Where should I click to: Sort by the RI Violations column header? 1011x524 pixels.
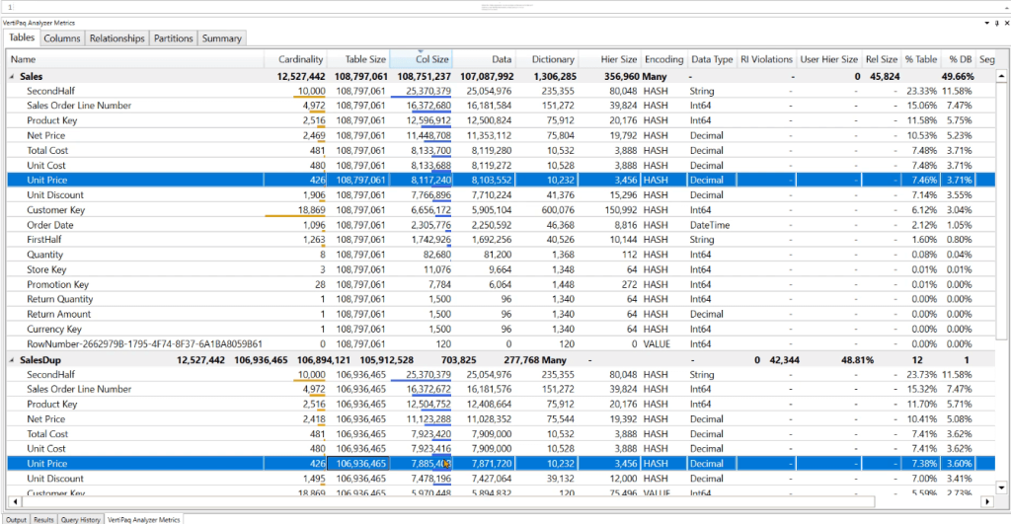[x=766, y=59]
